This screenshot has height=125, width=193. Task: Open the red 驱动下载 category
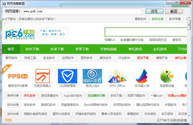coord(143,58)
